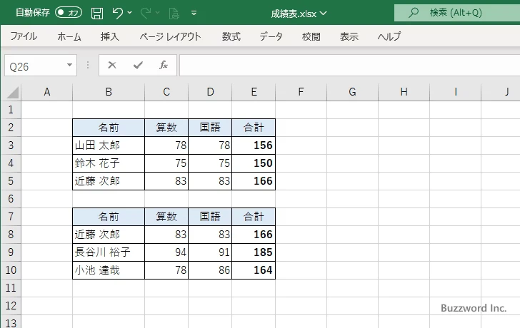The height and width of the screenshot is (328, 520).
Task: Expand the Undo history dropdown arrow
Action: (x=131, y=13)
